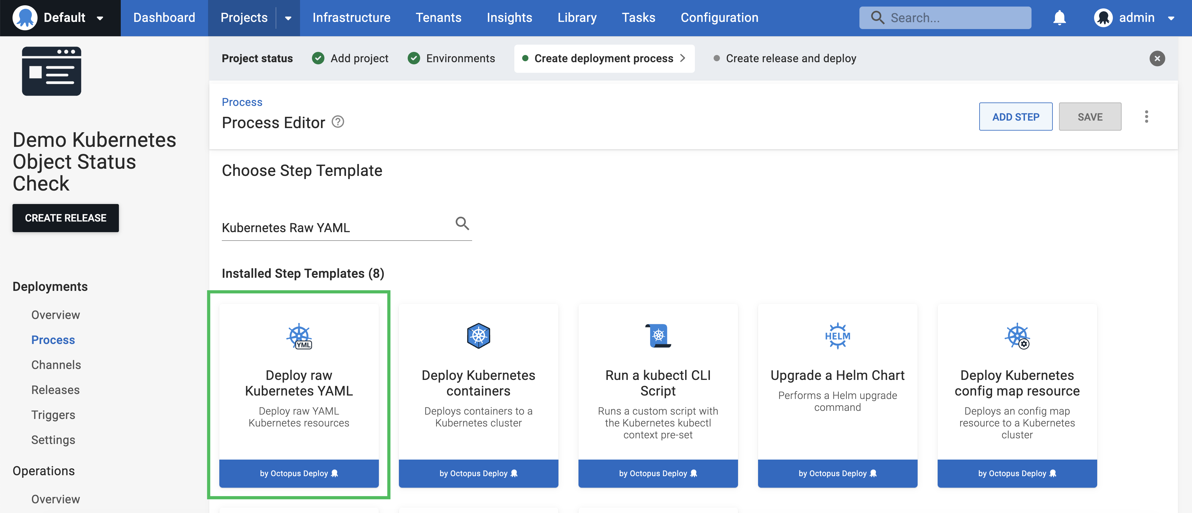Click the kubectl CLI Script icon

click(658, 336)
